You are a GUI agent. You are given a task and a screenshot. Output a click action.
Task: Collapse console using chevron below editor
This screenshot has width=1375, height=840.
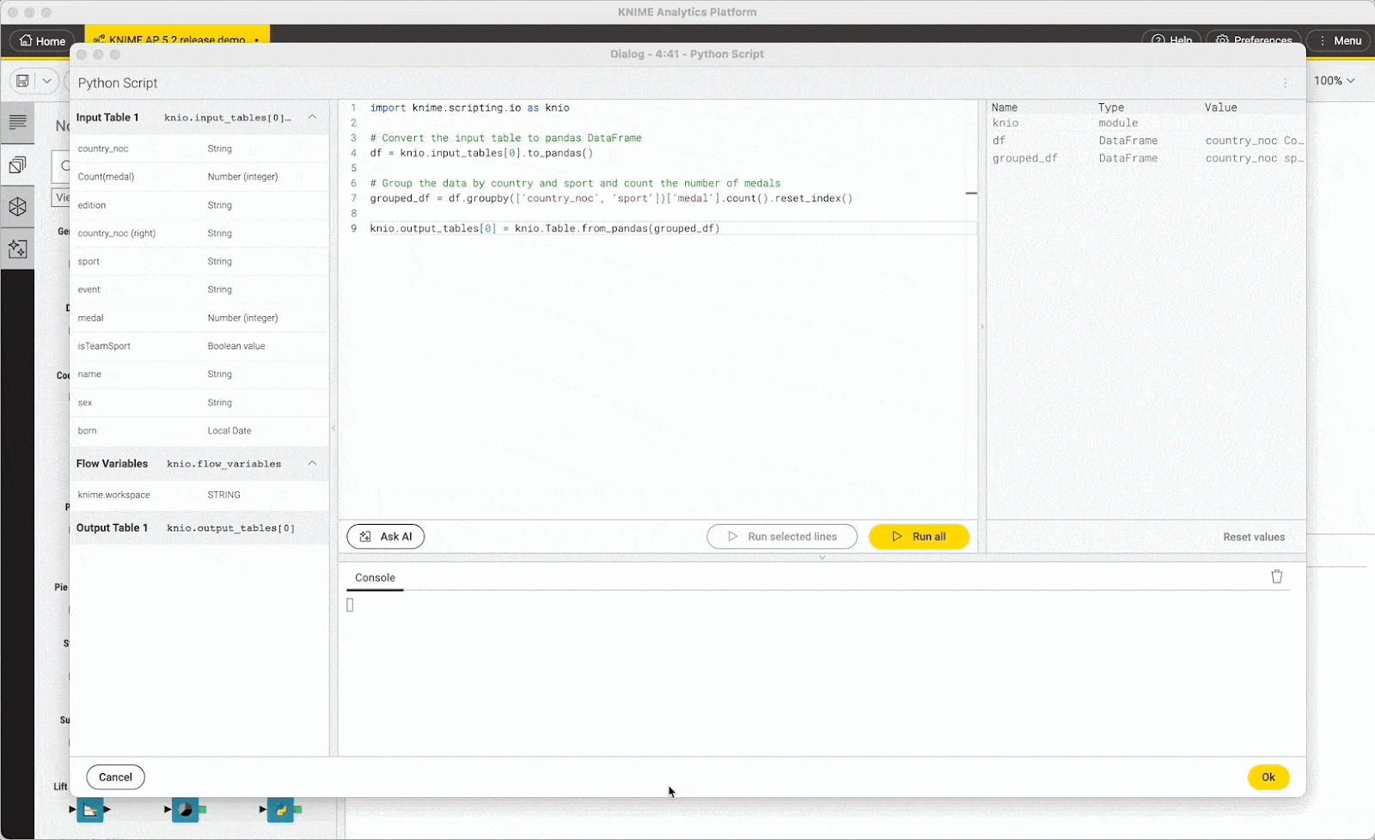[822, 557]
